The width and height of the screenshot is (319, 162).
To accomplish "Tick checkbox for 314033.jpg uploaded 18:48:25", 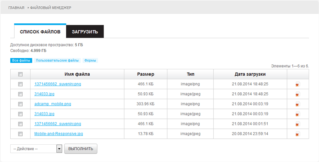I will [20, 94].
